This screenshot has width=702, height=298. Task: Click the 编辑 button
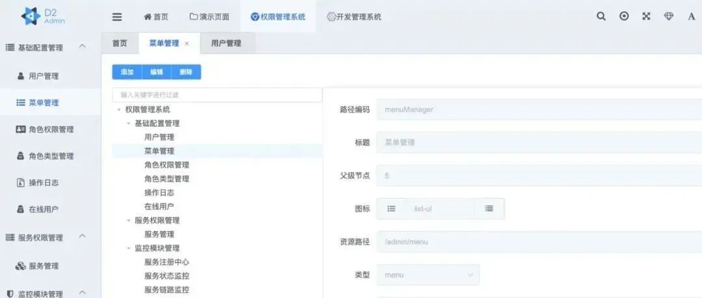pyautogui.click(x=157, y=72)
